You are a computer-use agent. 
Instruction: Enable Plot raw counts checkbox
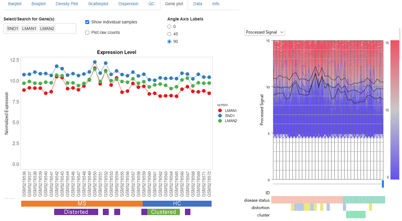coord(87,33)
